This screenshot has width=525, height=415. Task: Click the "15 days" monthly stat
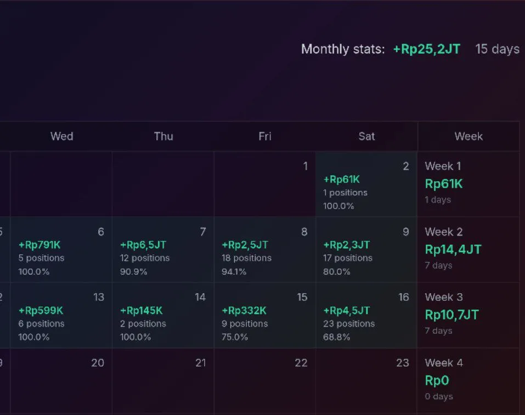pos(497,49)
